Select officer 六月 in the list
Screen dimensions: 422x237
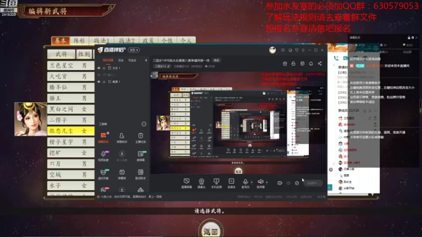coord(71,164)
